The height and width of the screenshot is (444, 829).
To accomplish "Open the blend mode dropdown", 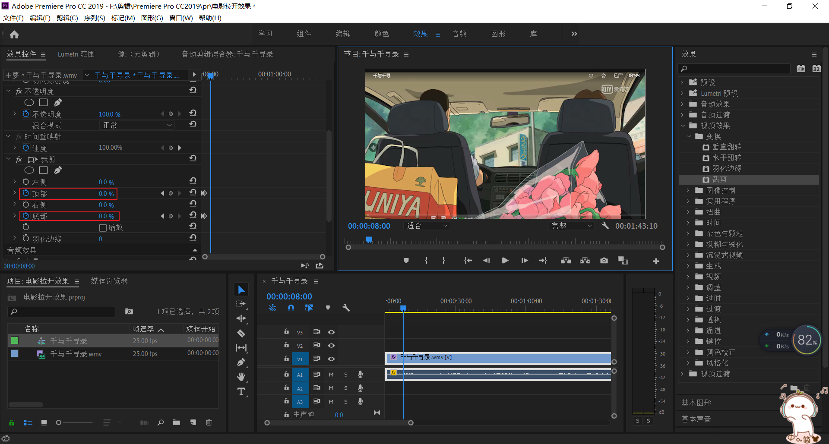I will click(x=136, y=125).
